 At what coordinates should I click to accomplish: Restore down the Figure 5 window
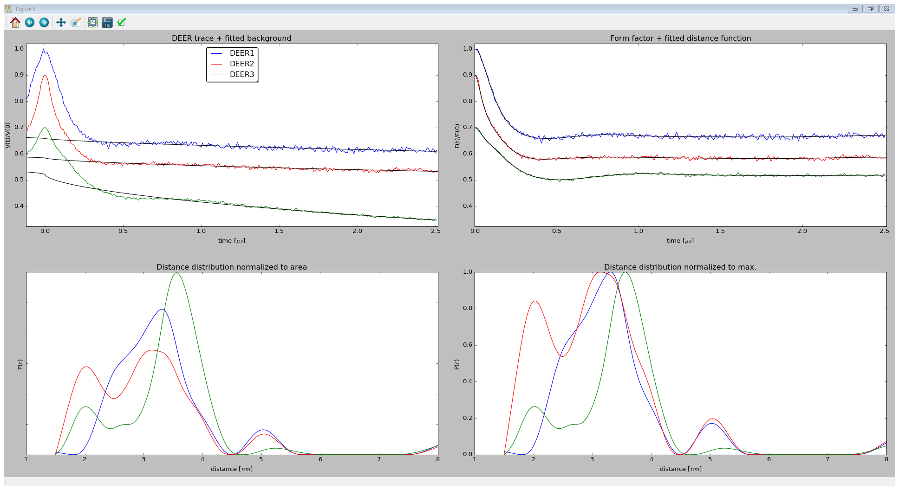(x=871, y=9)
